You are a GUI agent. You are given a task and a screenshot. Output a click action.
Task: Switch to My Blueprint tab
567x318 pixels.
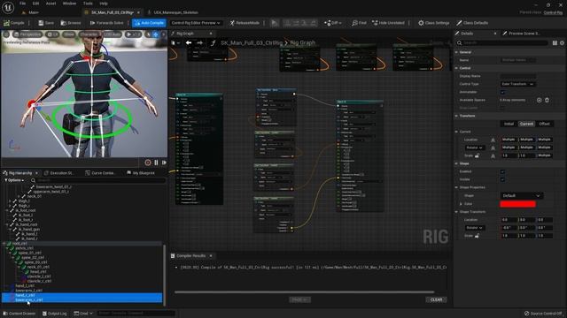[141, 173]
